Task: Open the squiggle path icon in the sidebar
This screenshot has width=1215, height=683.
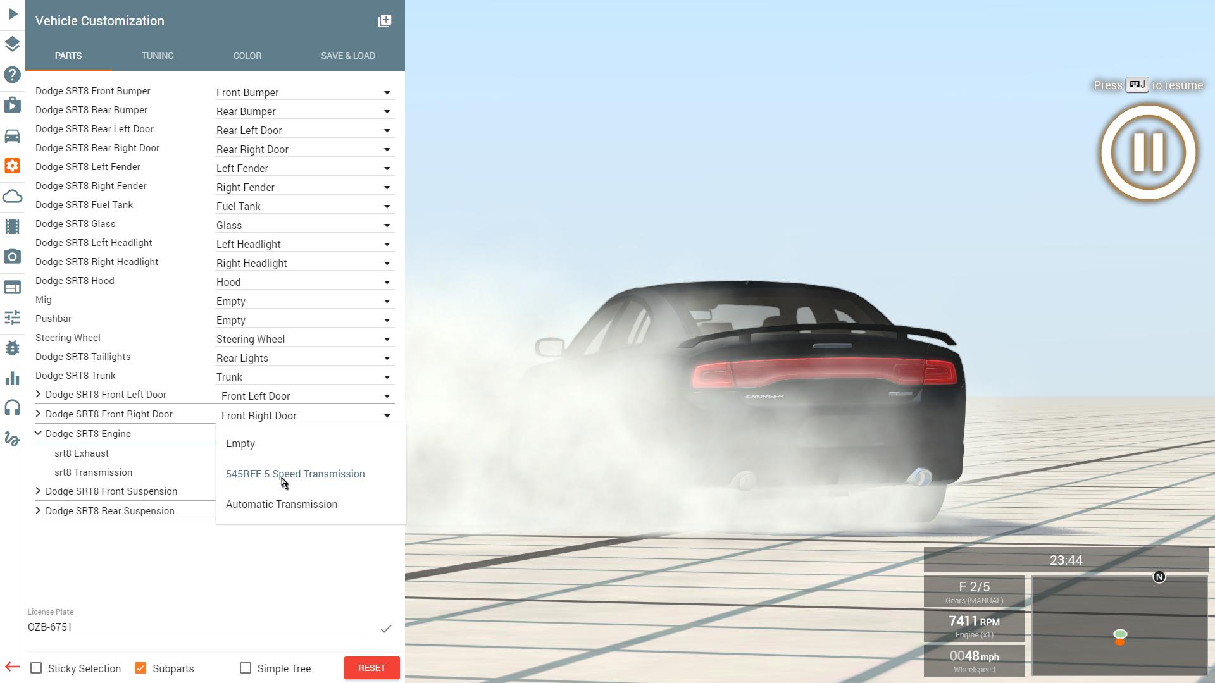Action: (13, 438)
